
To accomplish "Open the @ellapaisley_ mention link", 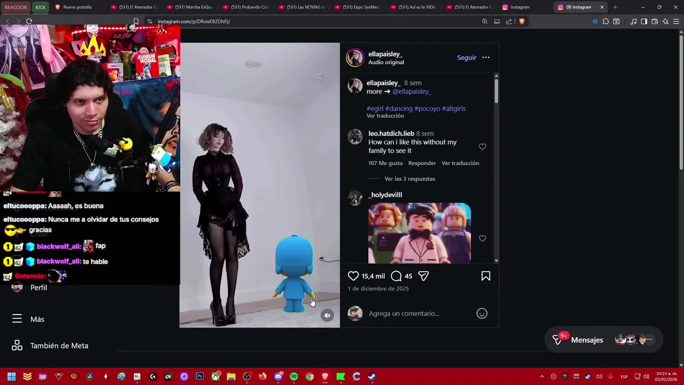I will click(411, 91).
